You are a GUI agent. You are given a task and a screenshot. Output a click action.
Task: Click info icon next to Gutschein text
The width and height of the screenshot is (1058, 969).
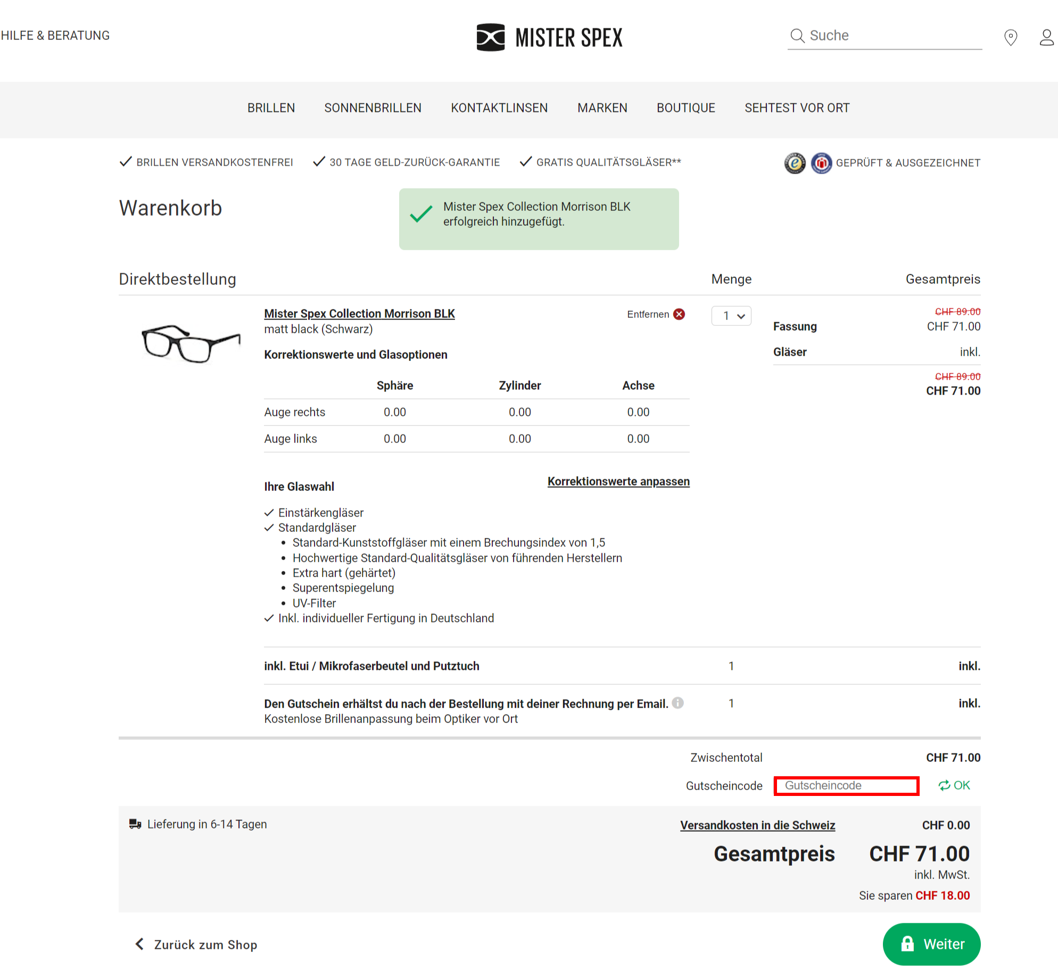[677, 703]
